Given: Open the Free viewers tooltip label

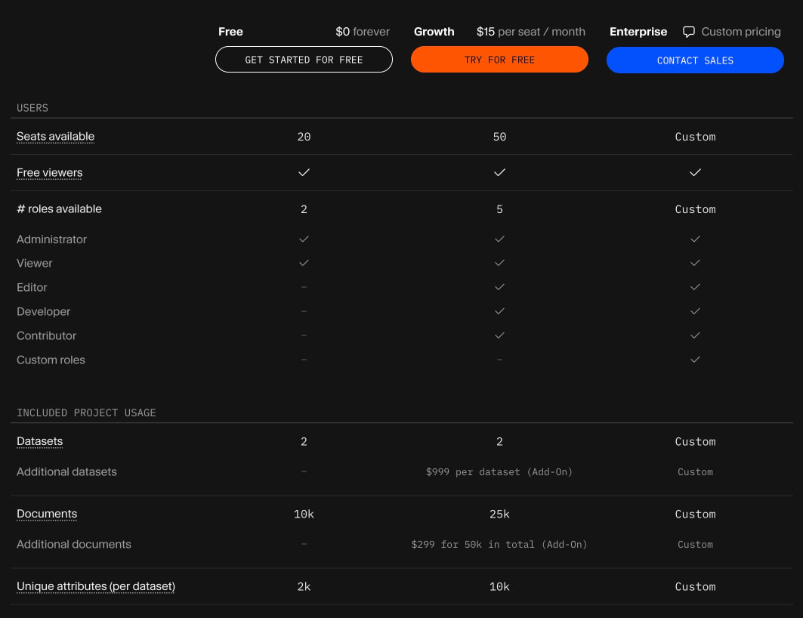Looking at the screenshot, I should pyautogui.click(x=49, y=172).
